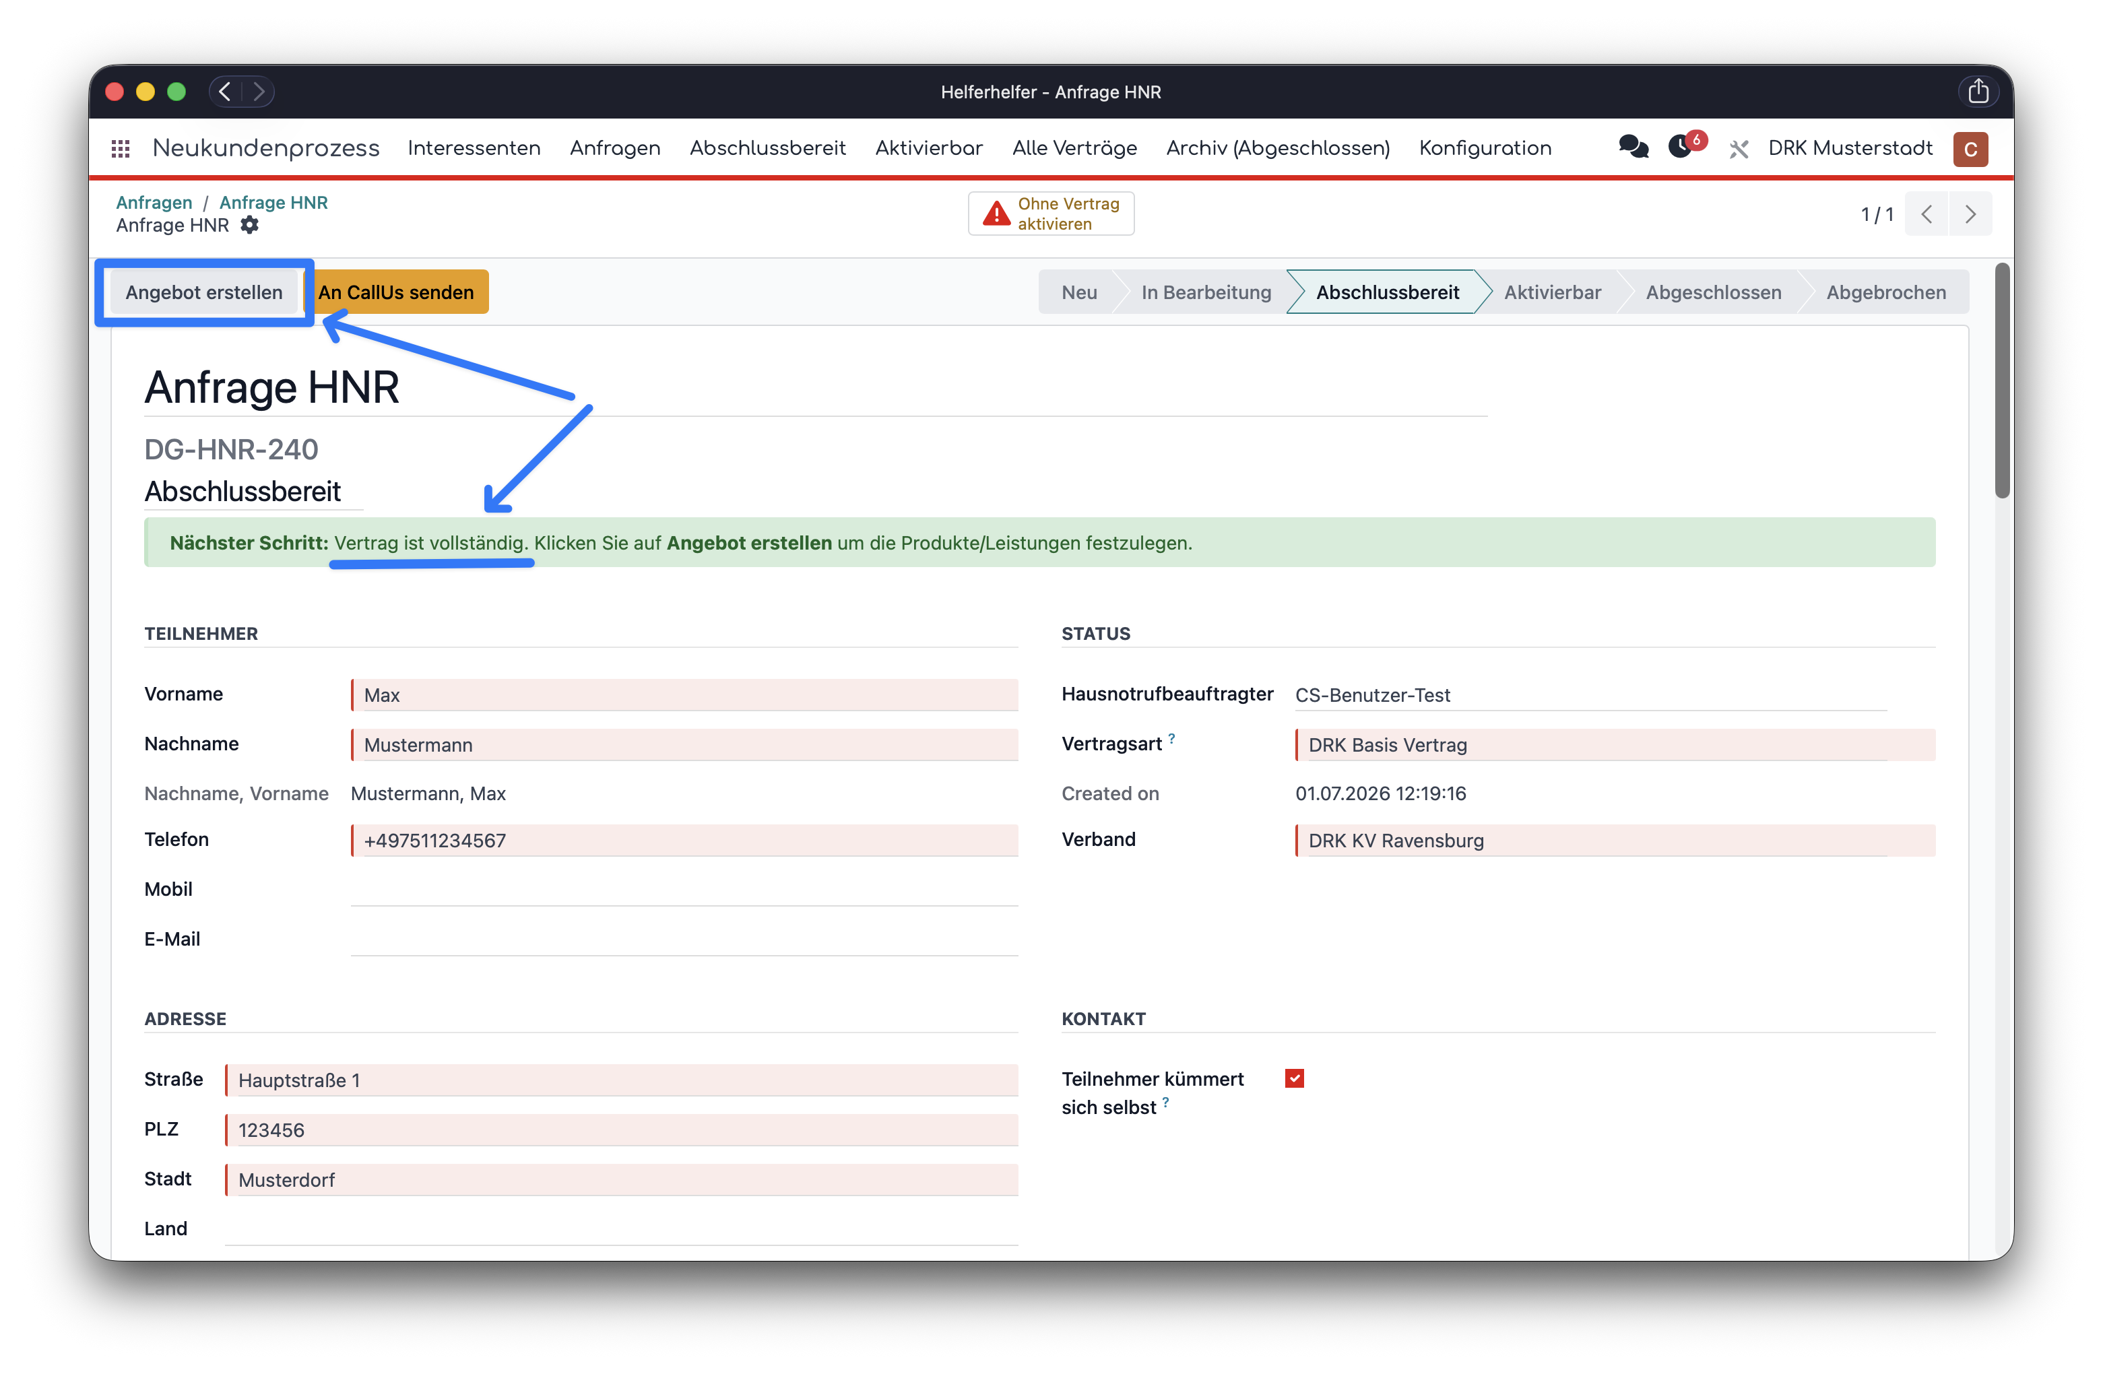Go to previous record with pager arrow
This screenshot has height=1374, width=2103.
coord(1927,214)
